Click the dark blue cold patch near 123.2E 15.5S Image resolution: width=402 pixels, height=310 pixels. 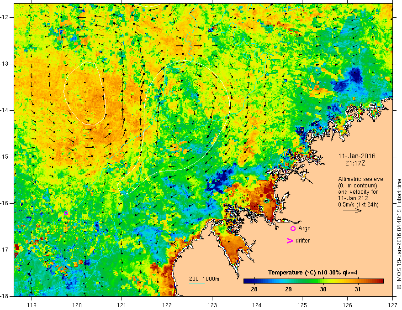tap(221, 179)
